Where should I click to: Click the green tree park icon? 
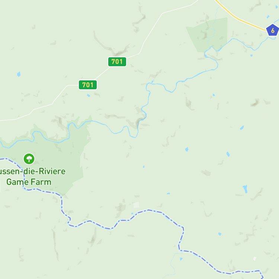[29, 159]
